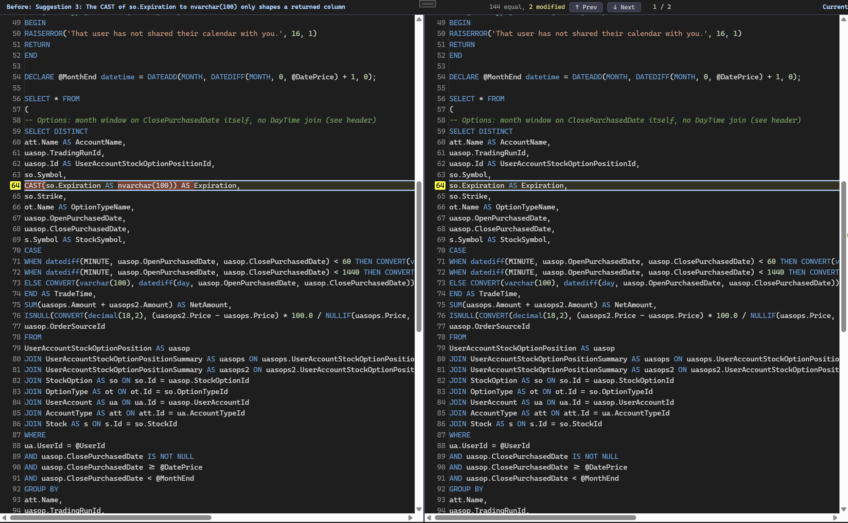Image resolution: width=848 pixels, height=523 pixels.
Task: Click left pane horizontal scroll-left arrow
Action: [x=4, y=518]
